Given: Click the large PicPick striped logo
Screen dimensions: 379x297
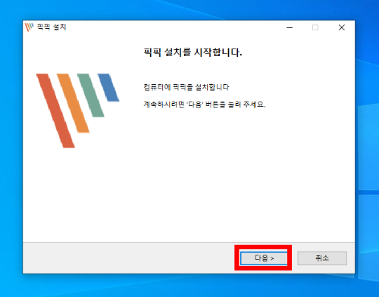Looking at the screenshot, I should [x=77, y=111].
